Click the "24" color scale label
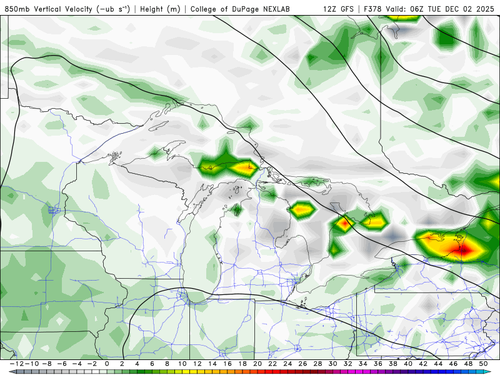The width and height of the screenshot is (500, 375). pyautogui.click(x=287, y=364)
